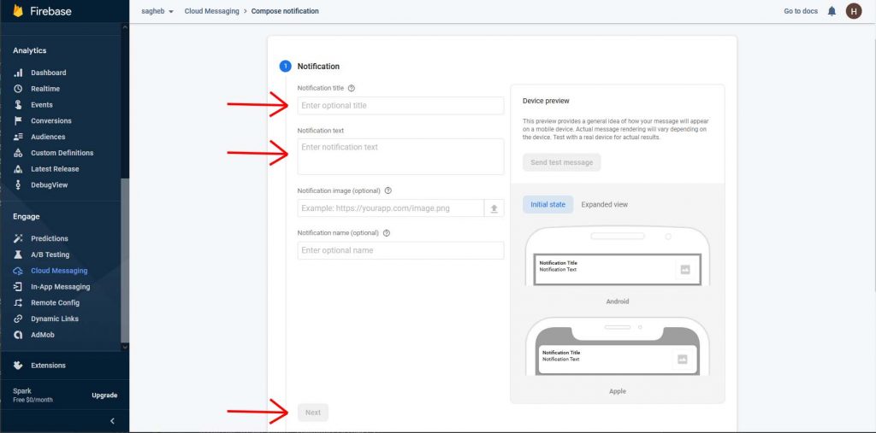876x433 pixels.
Task: Click the Apple notification preview card
Action: [x=618, y=360]
